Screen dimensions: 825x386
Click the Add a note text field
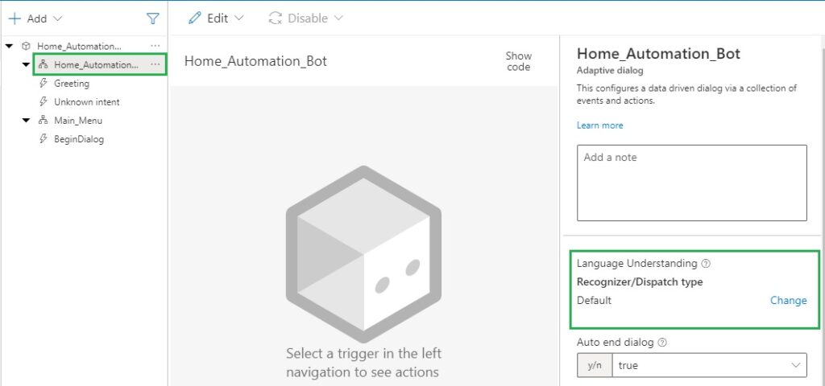tap(691, 183)
